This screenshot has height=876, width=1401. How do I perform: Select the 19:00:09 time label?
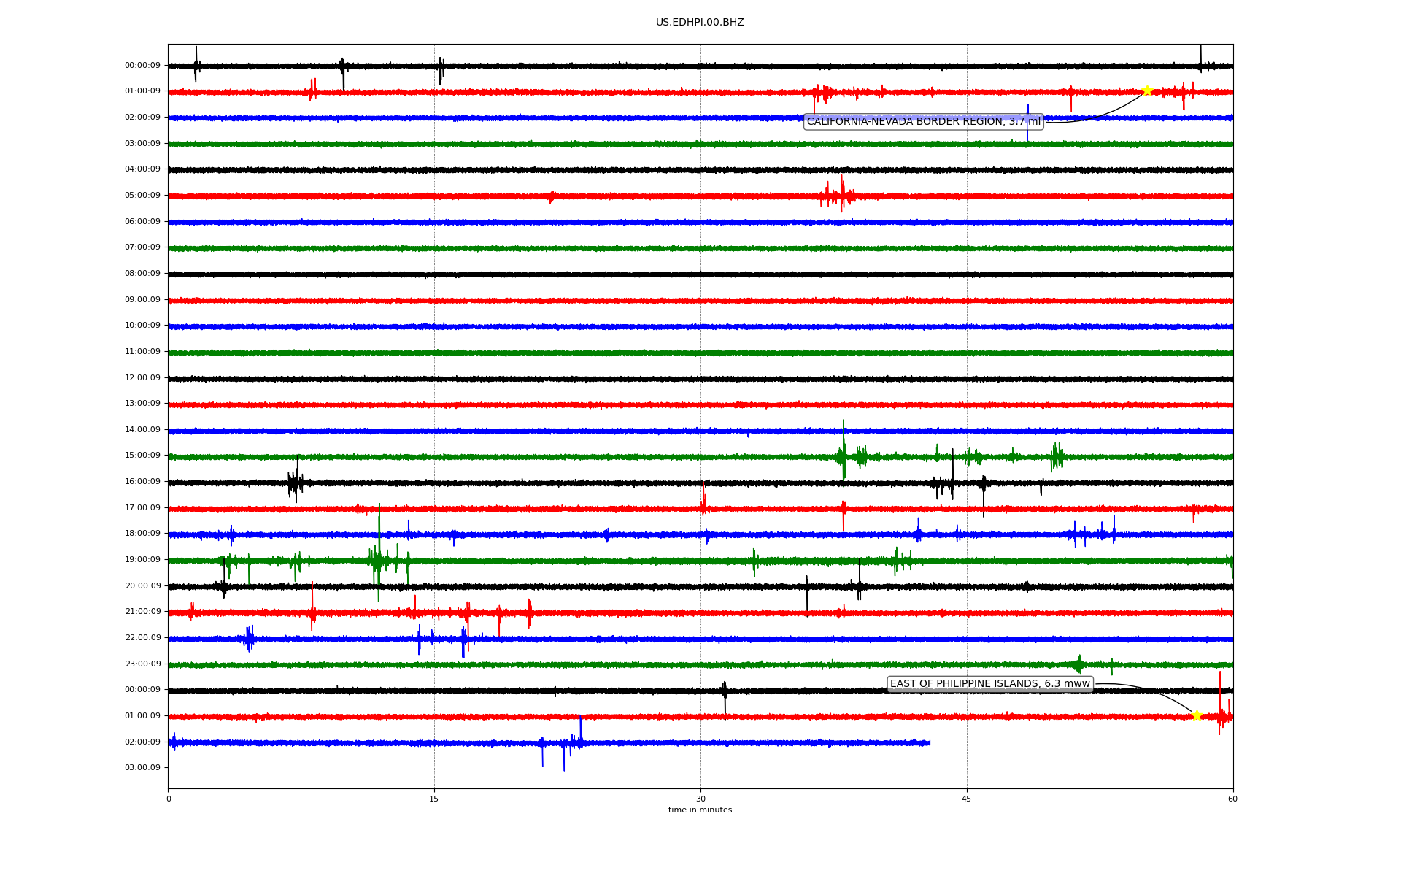pyautogui.click(x=142, y=560)
